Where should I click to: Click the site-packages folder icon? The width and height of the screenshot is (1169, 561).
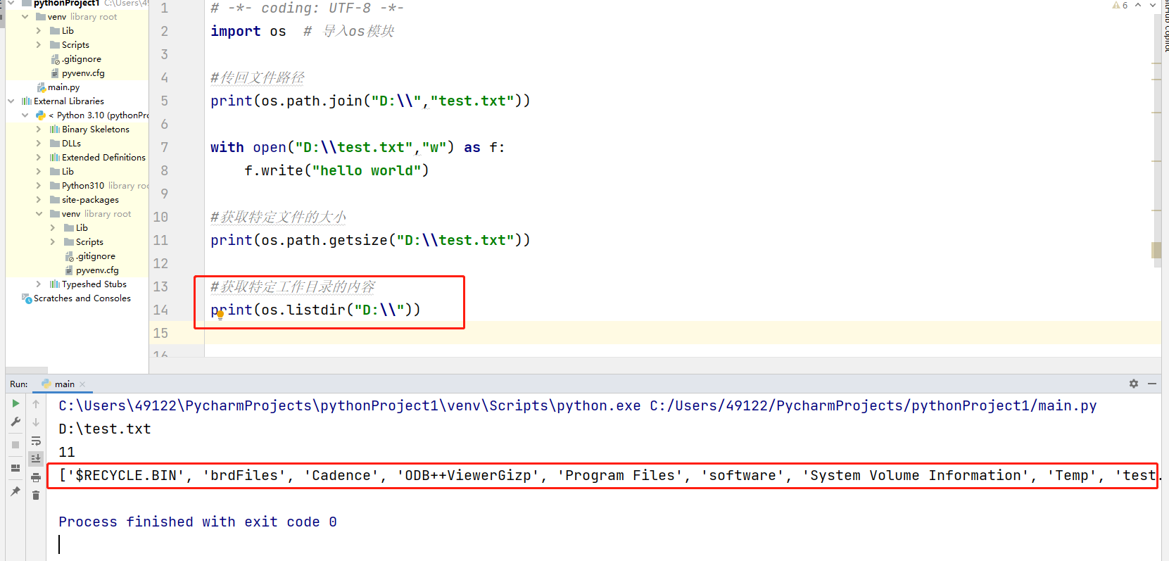click(x=55, y=200)
